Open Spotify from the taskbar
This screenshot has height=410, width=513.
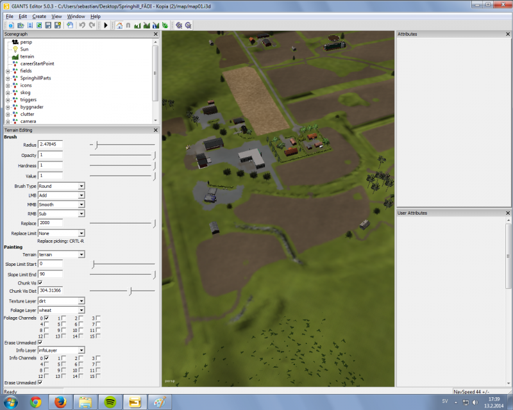(110, 402)
